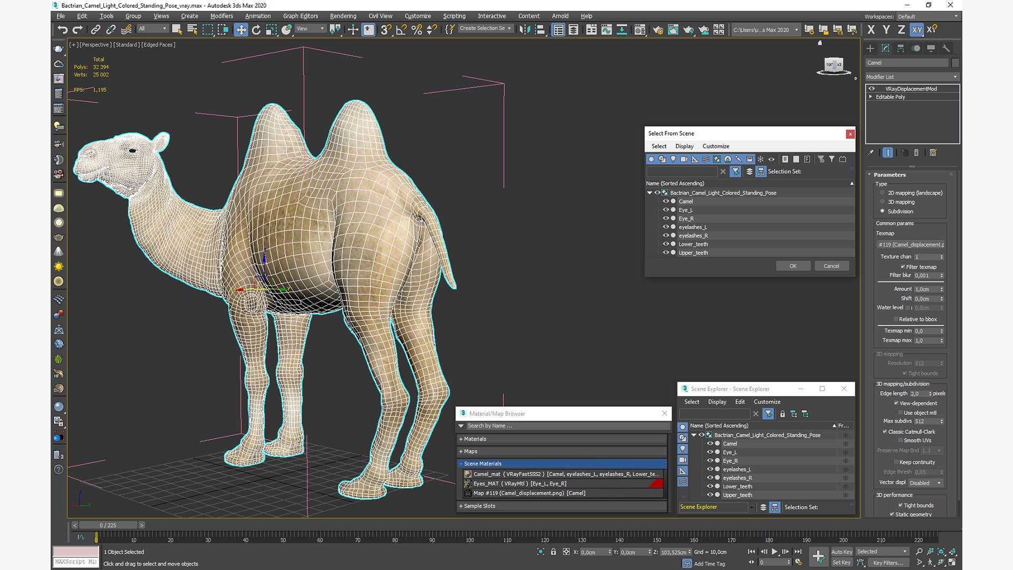Open the Render Setup teapot icon
This screenshot has height=570, width=1013.
point(658,30)
